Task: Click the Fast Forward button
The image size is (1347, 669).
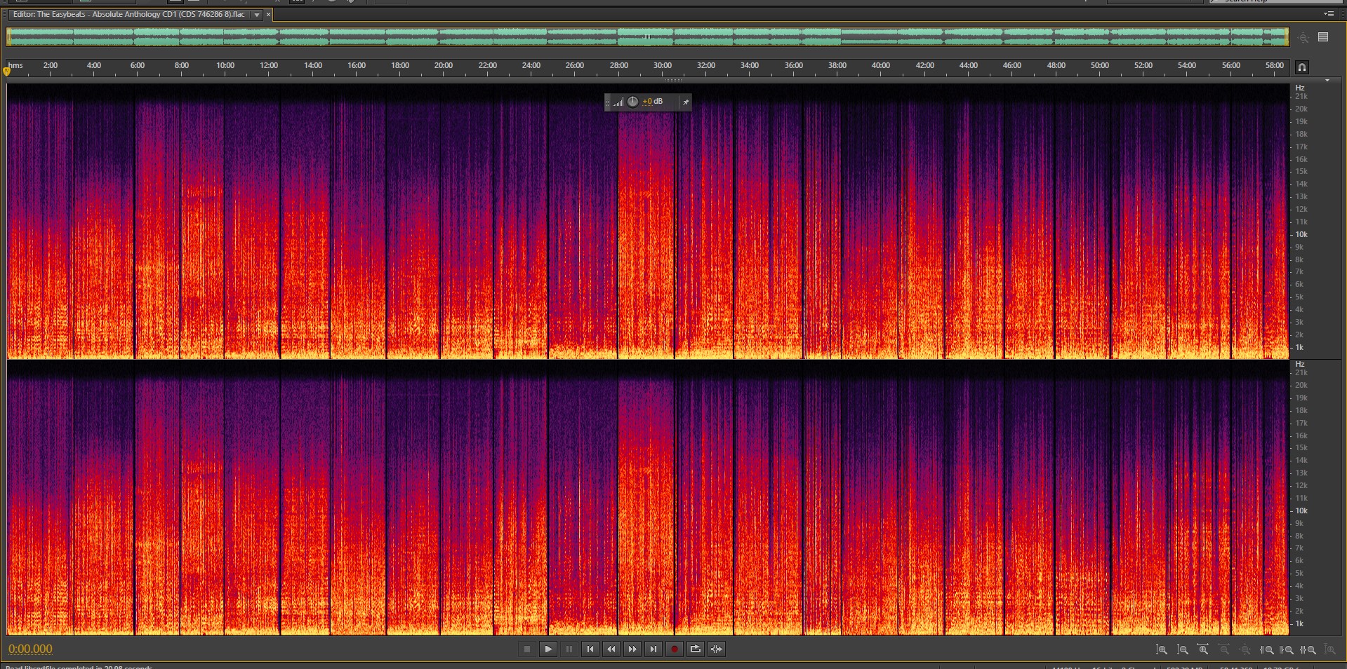Action: click(632, 649)
